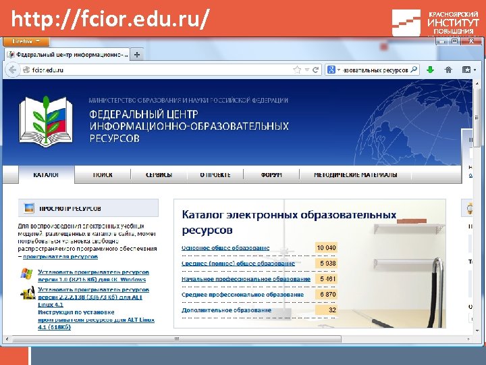Open Инструкция по установке link

tap(96, 320)
